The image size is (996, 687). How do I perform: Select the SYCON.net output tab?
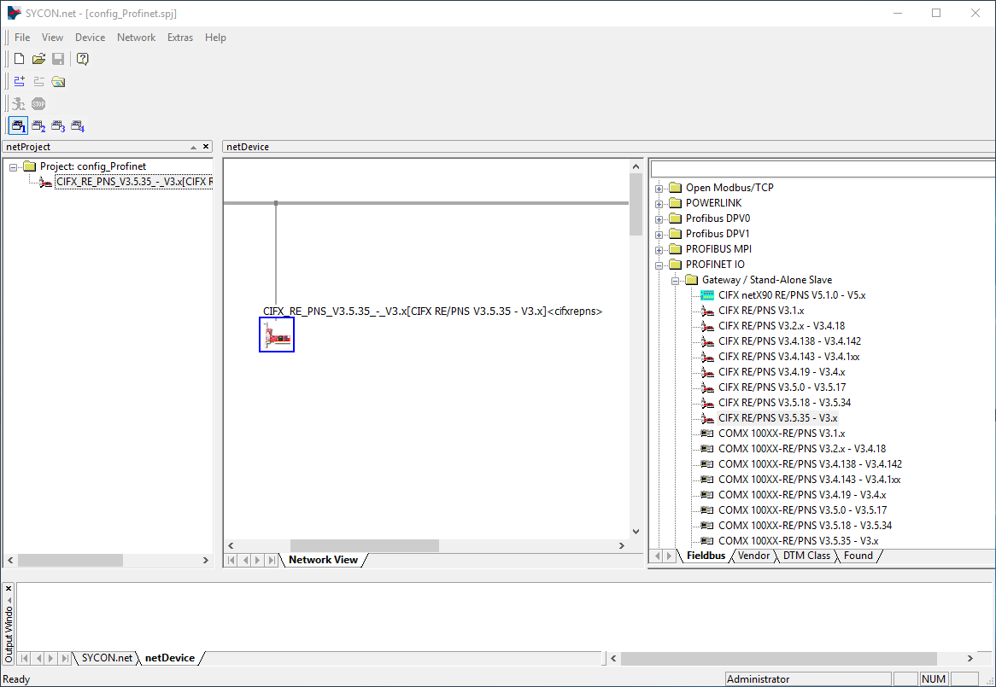[x=107, y=658]
